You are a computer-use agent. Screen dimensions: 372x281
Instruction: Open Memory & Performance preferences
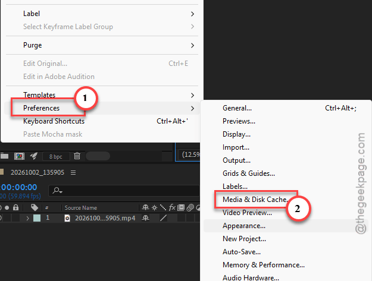(x=286, y=265)
